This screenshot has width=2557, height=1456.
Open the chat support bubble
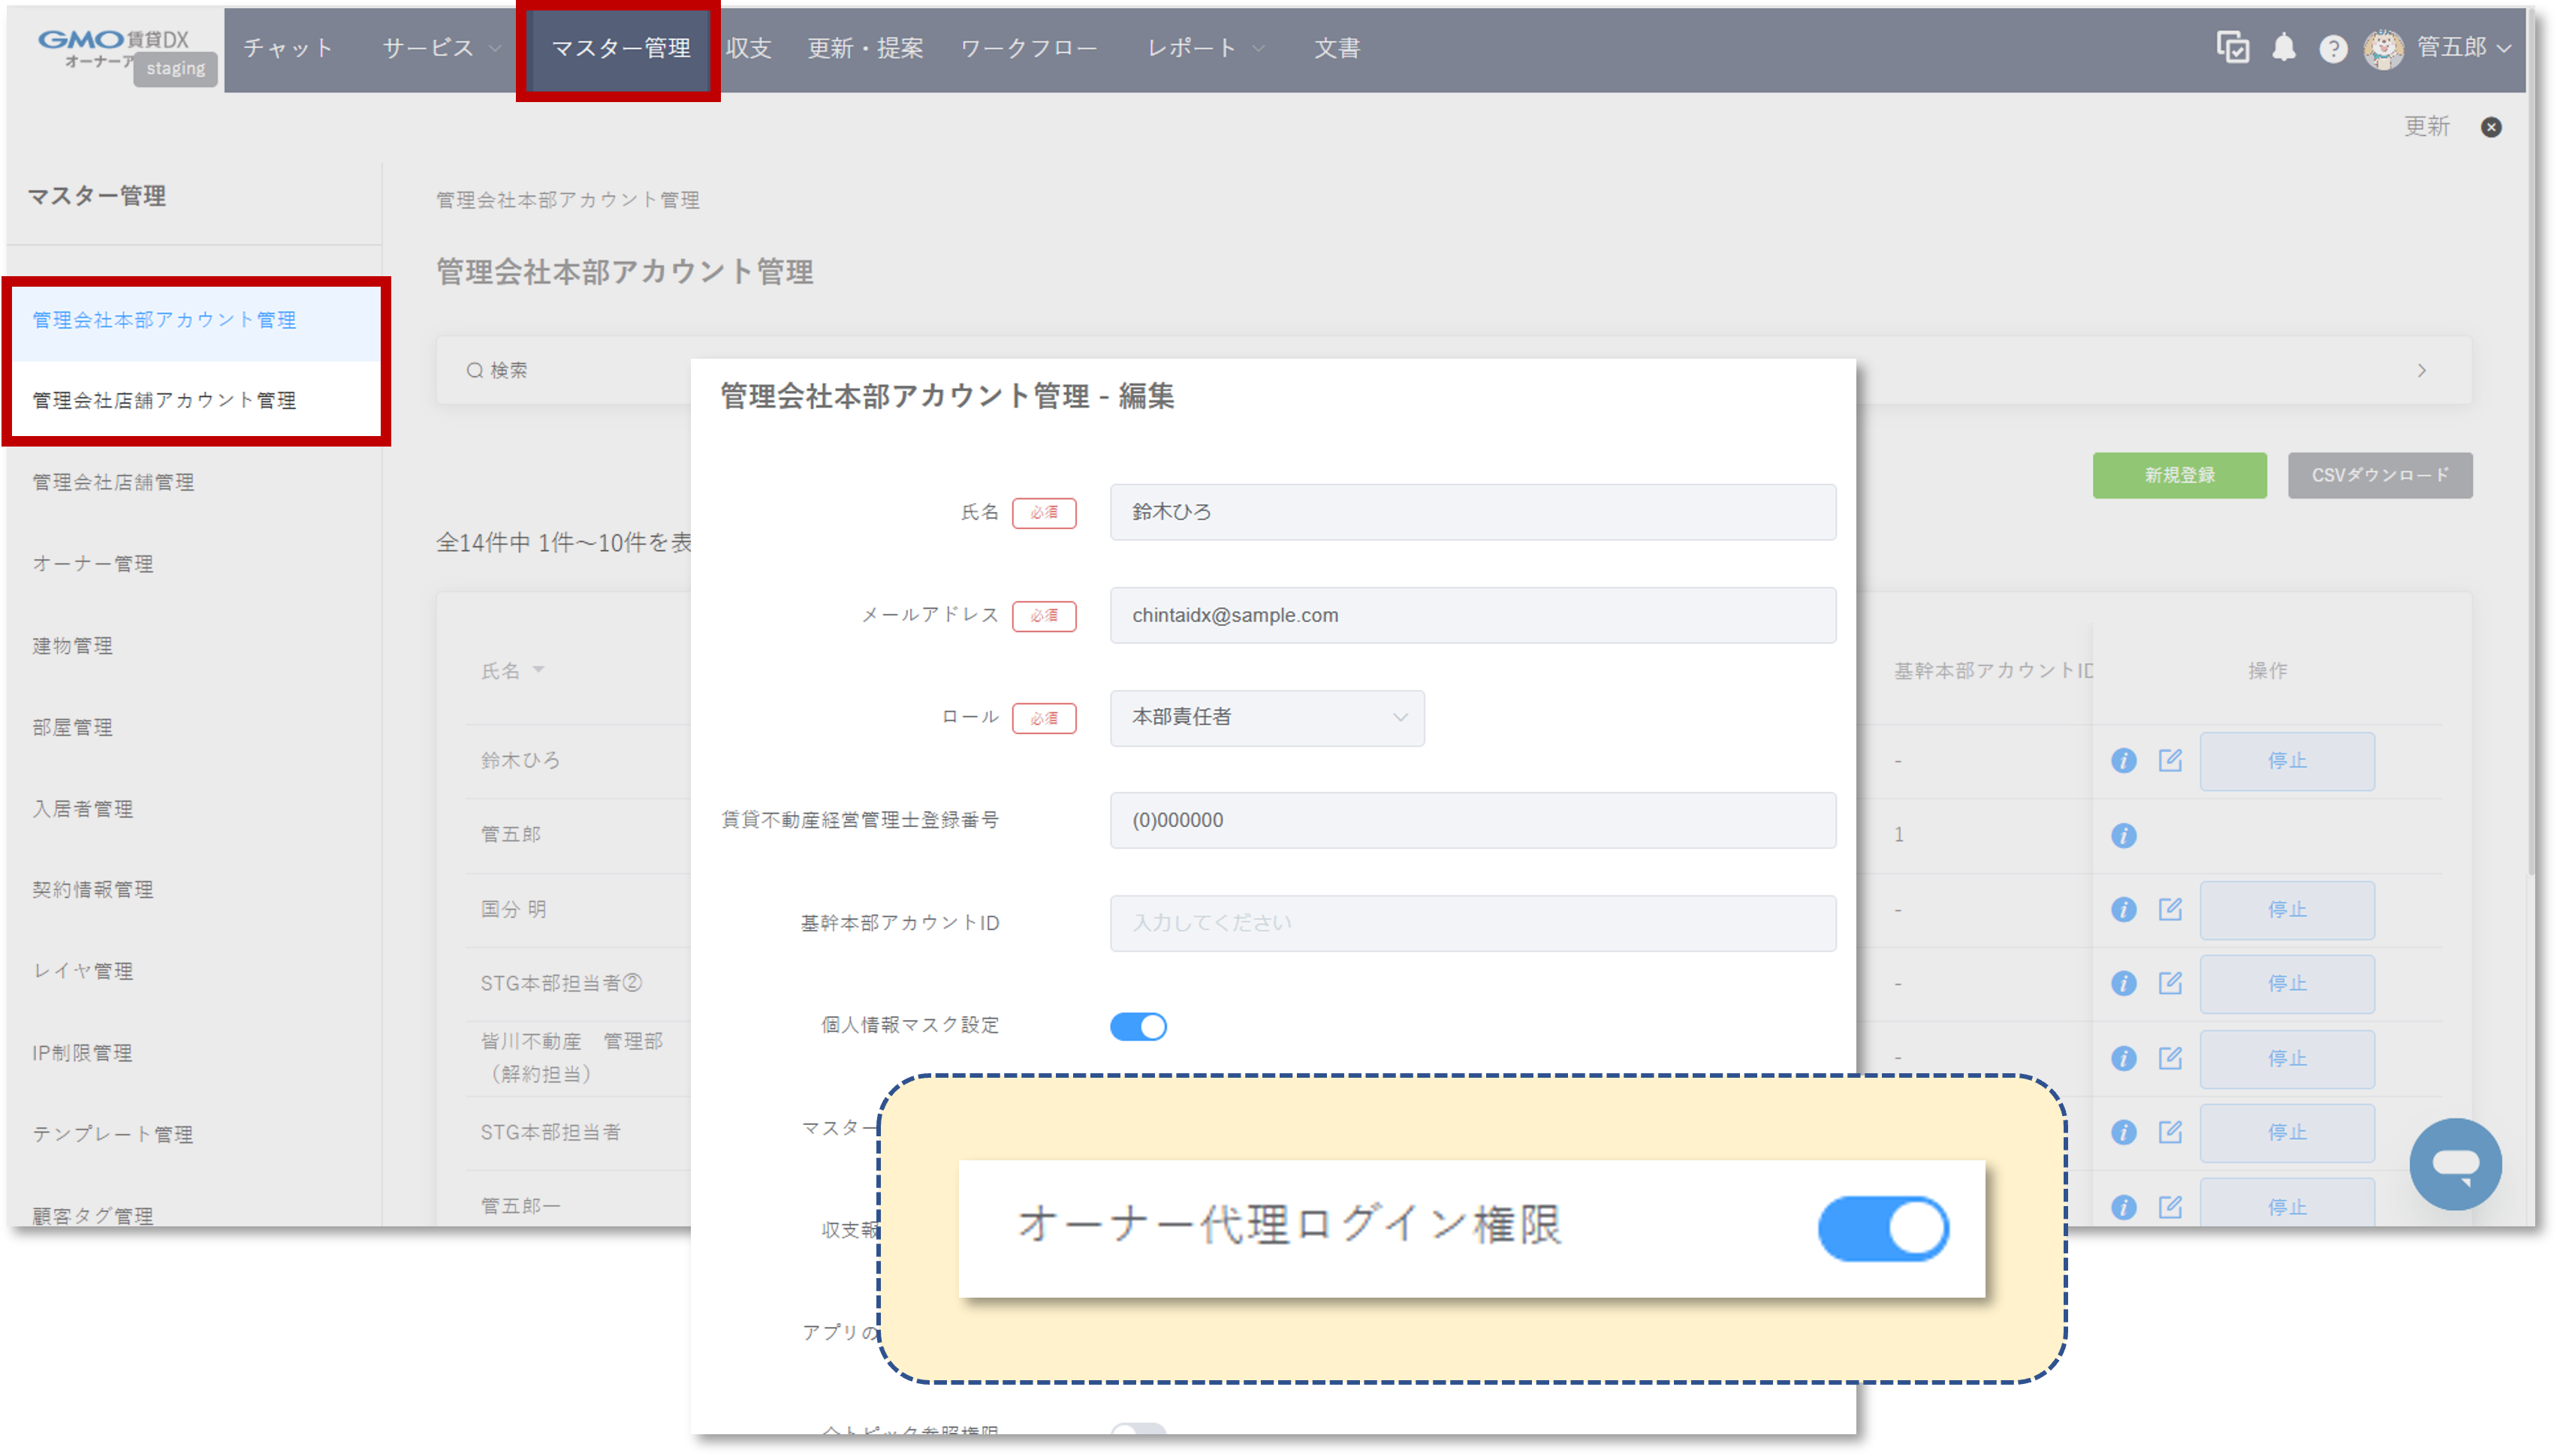2456,1164
